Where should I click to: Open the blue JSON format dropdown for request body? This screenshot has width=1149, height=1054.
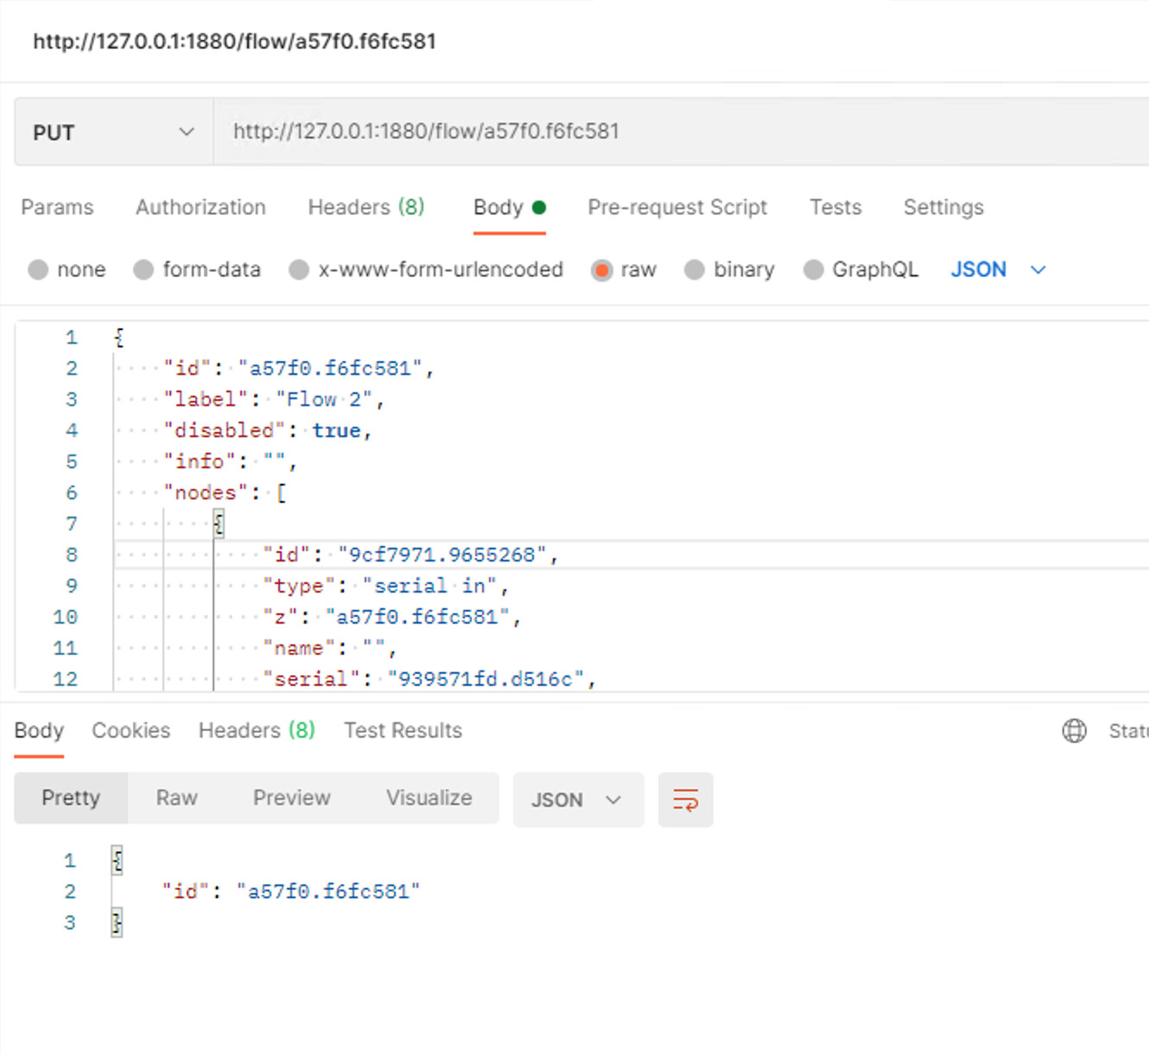pyautogui.click(x=998, y=270)
